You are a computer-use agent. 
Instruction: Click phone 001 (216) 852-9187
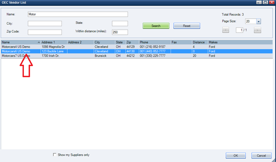[152, 47]
